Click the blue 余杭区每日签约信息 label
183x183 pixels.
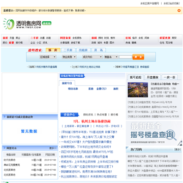pyautogui.click(x=72, y=76)
